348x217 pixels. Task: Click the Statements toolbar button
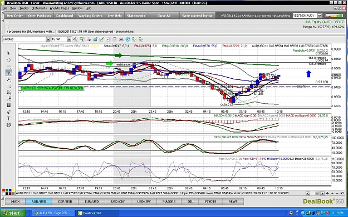coord(136,16)
